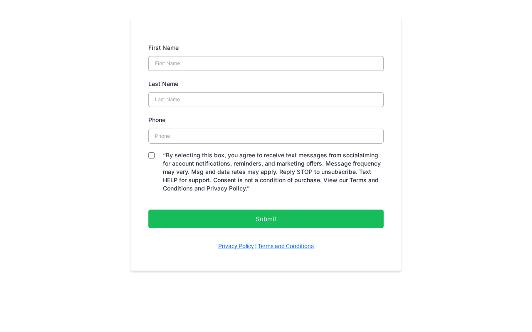Click the word "socialaiming" in consent text
This screenshot has height=332, width=532.
360,155
